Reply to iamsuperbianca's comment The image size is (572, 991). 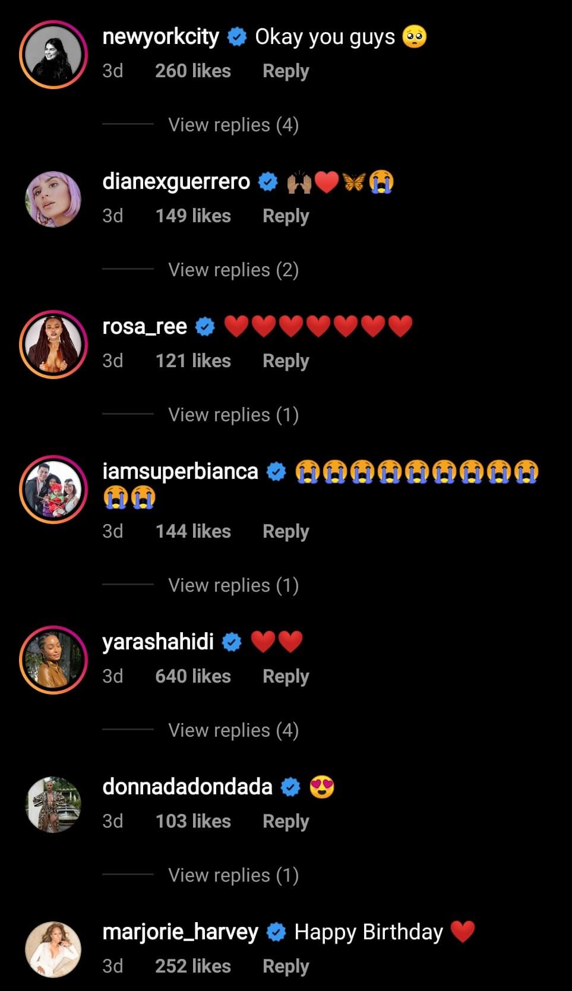286,532
